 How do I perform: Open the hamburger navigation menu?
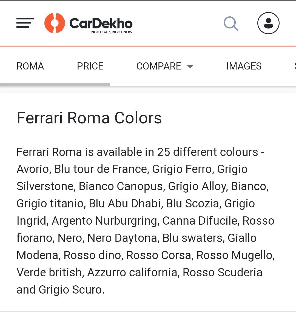coord(25,23)
